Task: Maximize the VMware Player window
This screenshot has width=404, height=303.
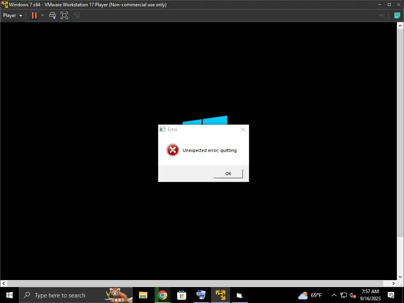Action: pyautogui.click(x=389, y=5)
